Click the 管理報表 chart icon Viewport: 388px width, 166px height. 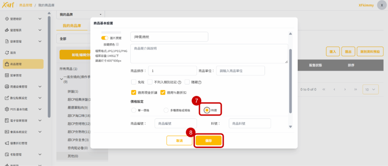pos(7,30)
